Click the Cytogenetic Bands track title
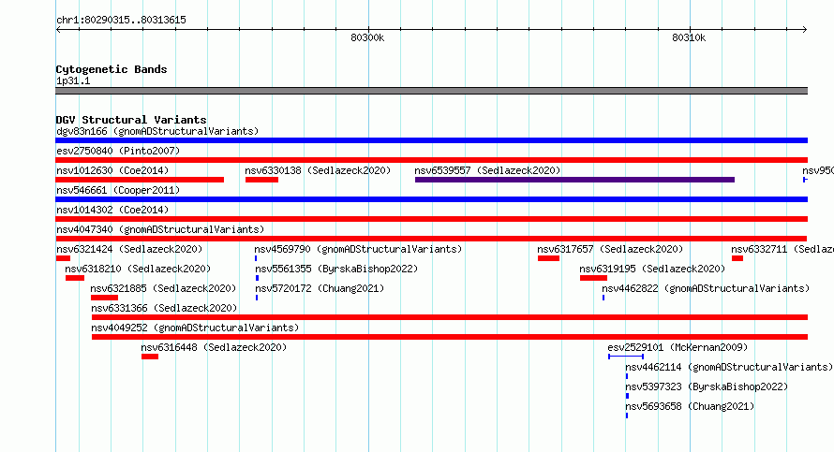The image size is (834, 452). pos(112,69)
